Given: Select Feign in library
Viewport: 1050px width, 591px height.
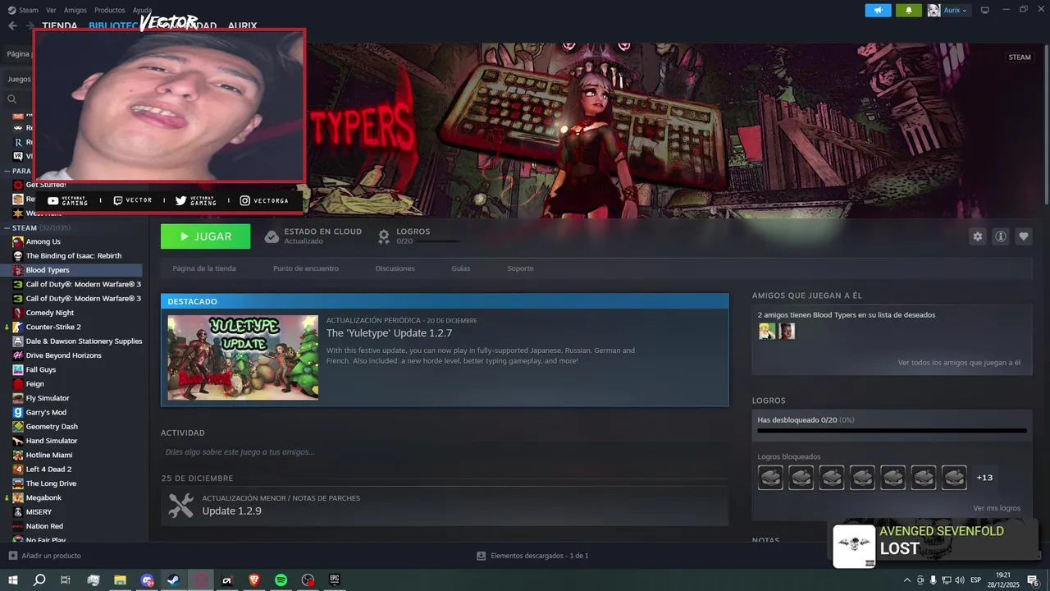Looking at the screenshot, I should (x=35, y=383).
